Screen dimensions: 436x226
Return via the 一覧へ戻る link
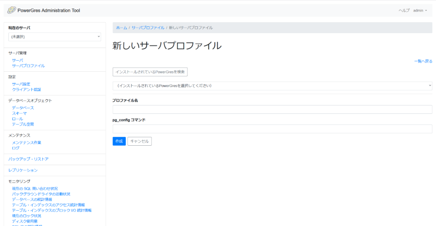click(x=423, y=61)
